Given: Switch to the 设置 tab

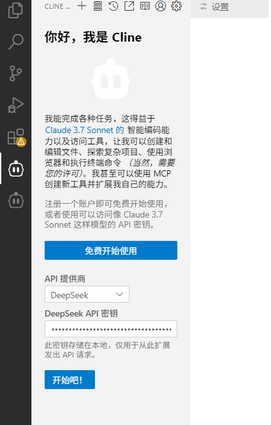Looking at the screenshot, I should (215, 7).
